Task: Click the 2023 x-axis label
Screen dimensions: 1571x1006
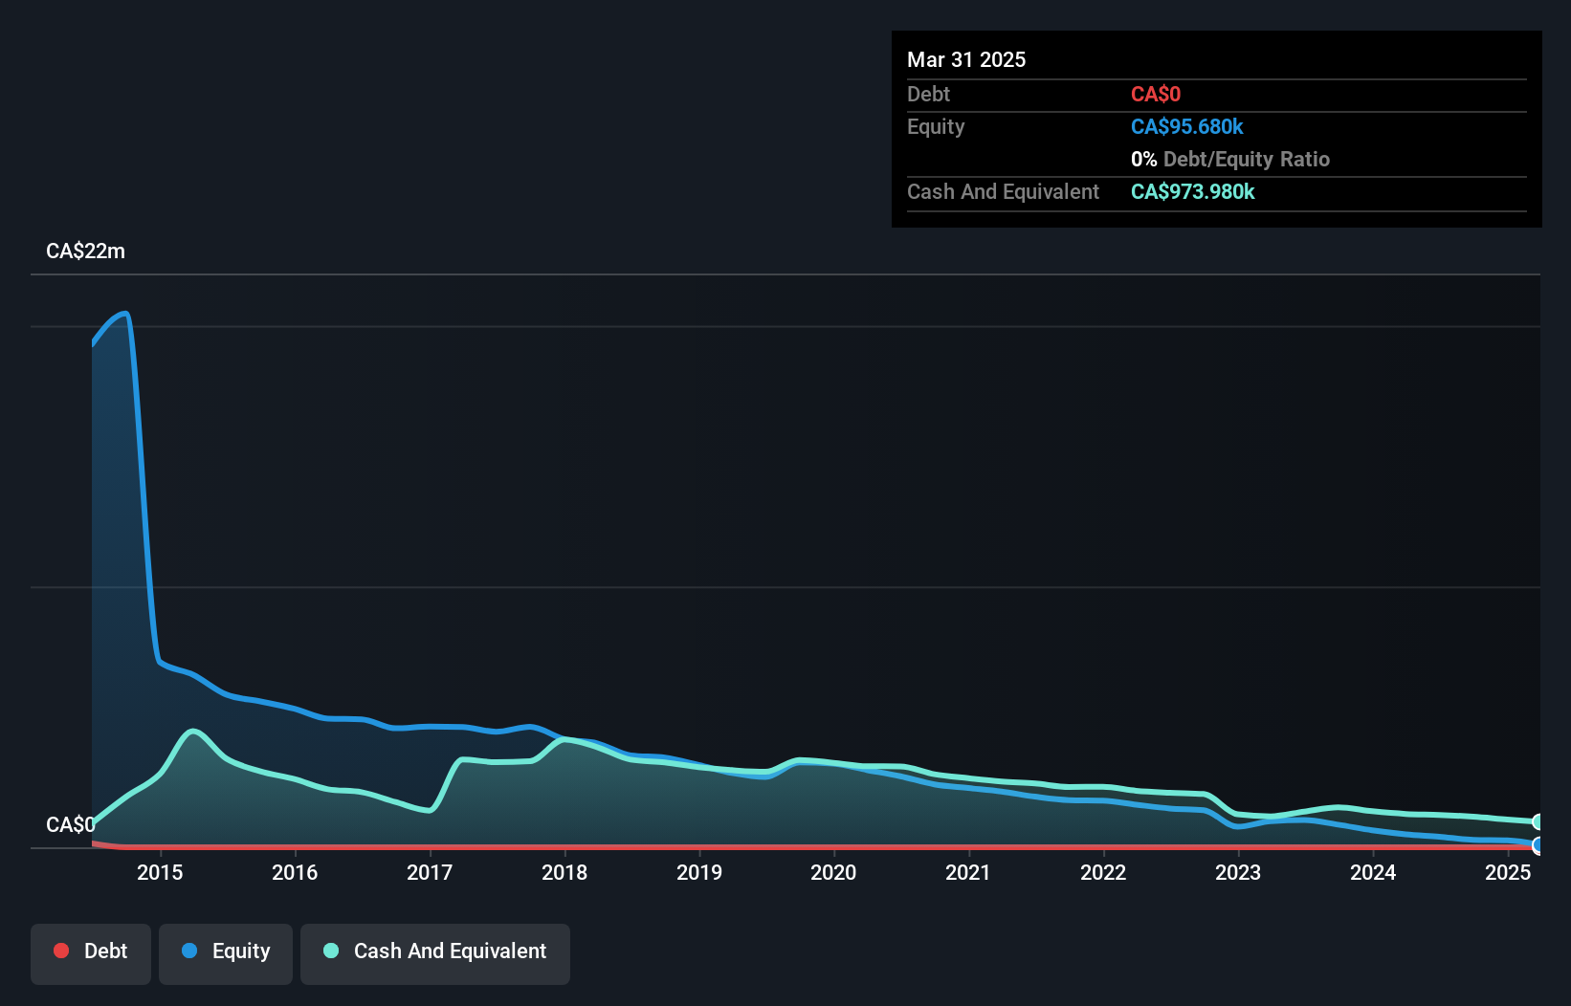Action: pos(1238,872)
